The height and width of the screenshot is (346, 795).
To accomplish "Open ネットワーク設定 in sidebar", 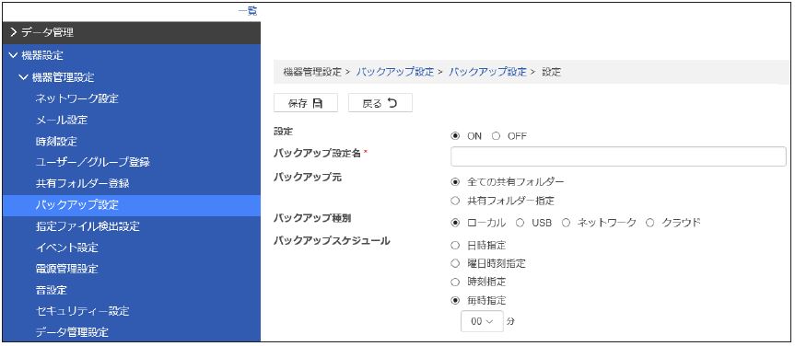I will pos(77,98).
